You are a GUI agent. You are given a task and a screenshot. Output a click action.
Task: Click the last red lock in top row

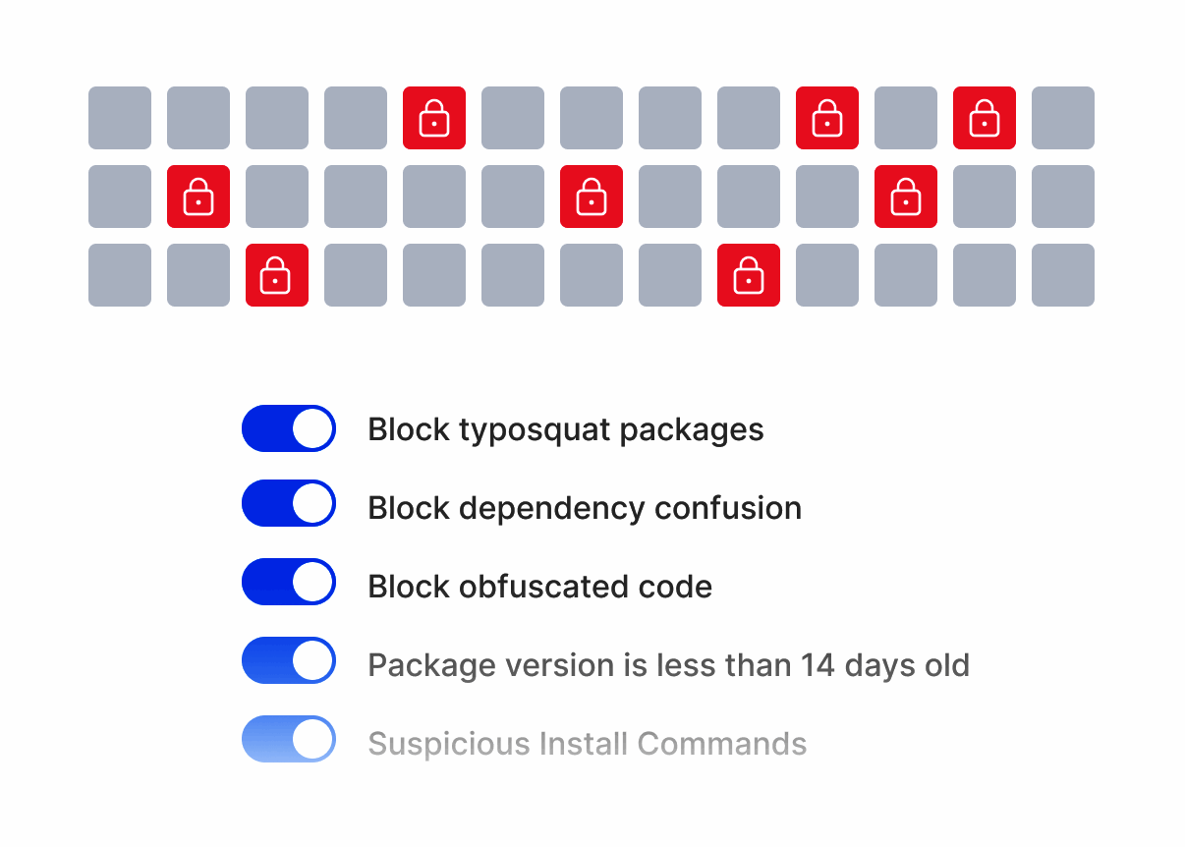(985, 118)
